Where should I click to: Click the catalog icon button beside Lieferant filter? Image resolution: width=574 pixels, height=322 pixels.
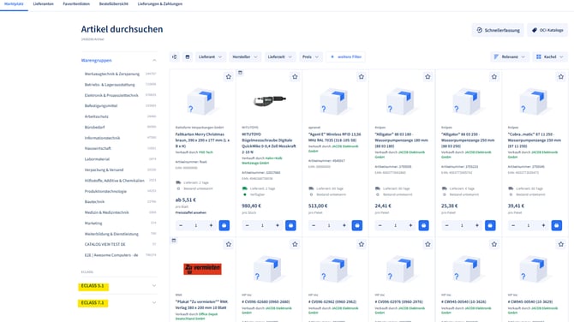pyautogui.click(x=188, y=57)
